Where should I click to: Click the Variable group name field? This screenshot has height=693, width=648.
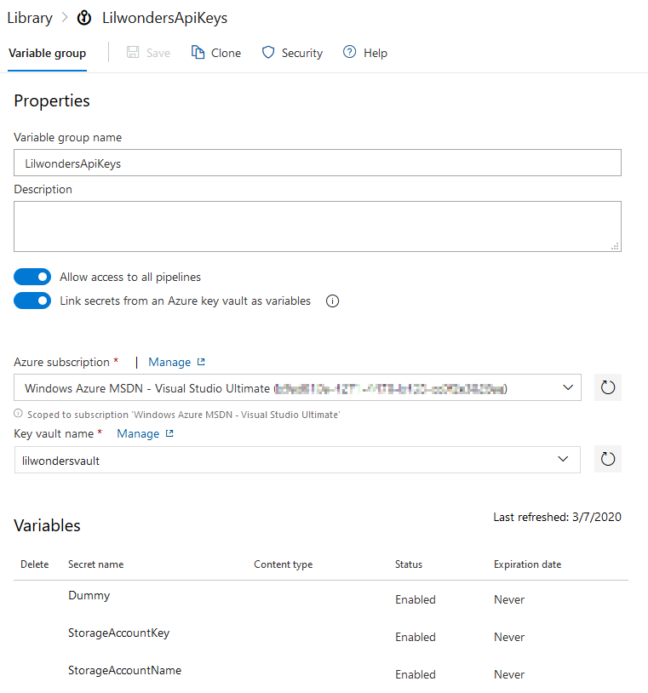317,163
